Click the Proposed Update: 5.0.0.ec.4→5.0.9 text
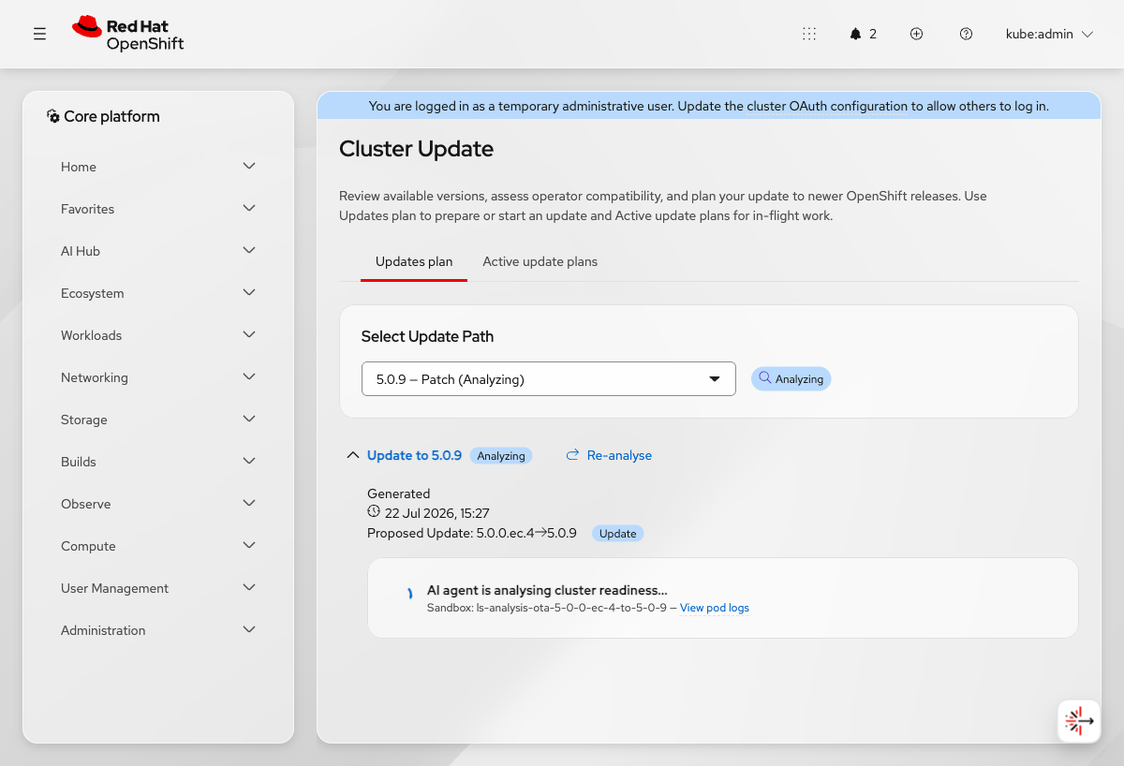This screenshot has width=1124, height=766. [472, 534]
